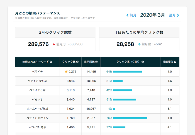The width and height of the screenshot is (195, 135).
Task: Click total clicks value 289,576
Action: (x=38, y=44)
